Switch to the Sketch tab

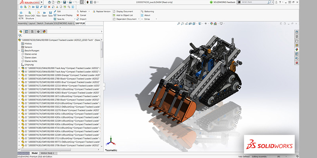[40, 23]
